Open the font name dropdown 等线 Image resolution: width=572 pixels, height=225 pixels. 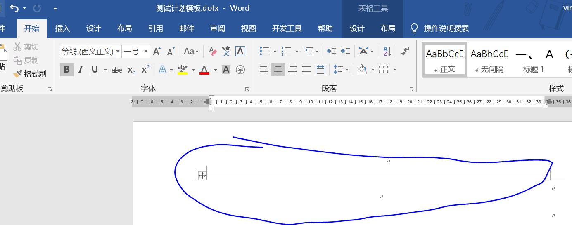pyautogui.click(x=118, y=52)
